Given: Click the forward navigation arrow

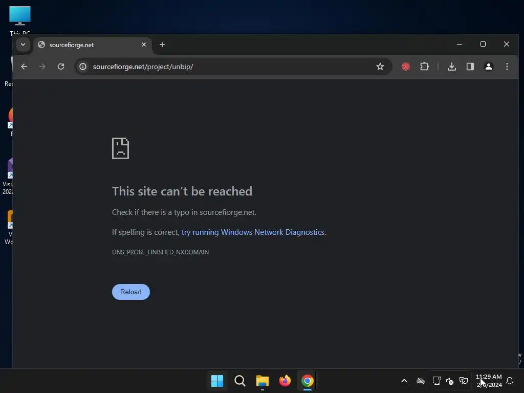Looking at the screenshot, I should [x=42, y=67].
